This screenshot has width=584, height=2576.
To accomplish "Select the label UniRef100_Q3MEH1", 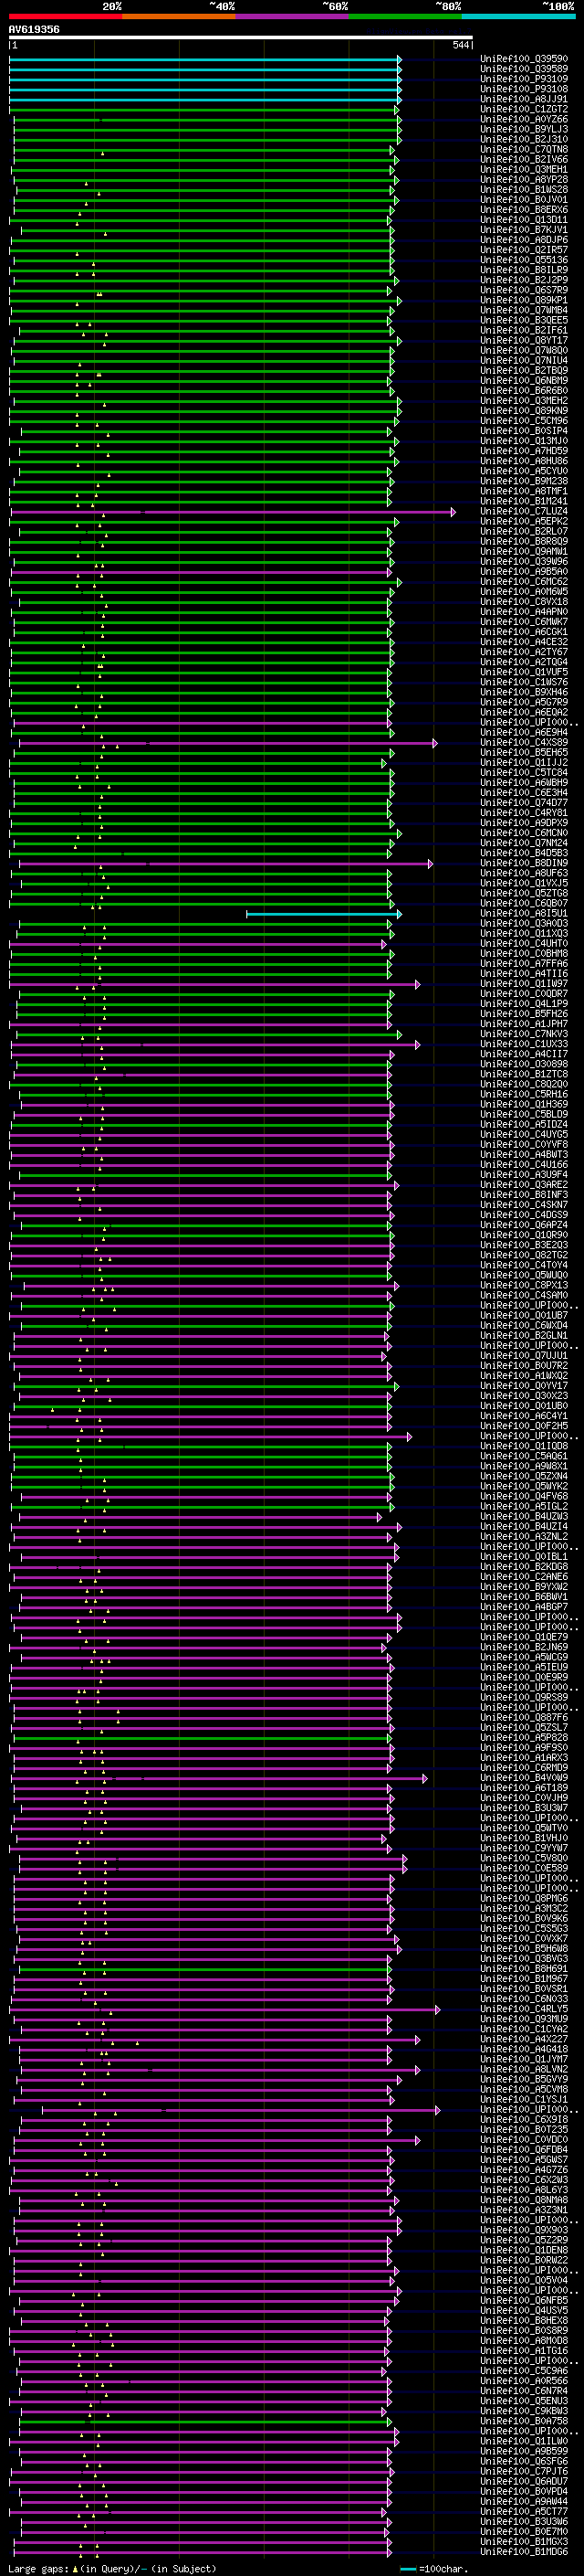I will [524, 169].
